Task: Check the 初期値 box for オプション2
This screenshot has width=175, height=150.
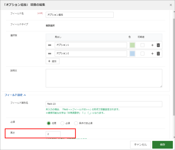Action: point(142,54)
